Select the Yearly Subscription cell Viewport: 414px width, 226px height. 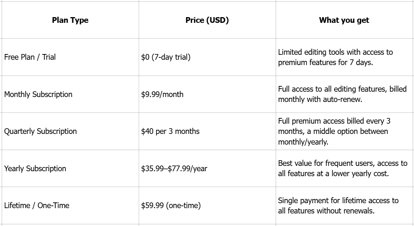point(35,168)
